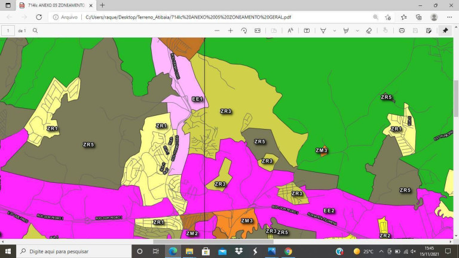This screenshot has height=258, width=459.
Task: Click vertical scrollbar down arrow
Action: click(x=456, y=236)
